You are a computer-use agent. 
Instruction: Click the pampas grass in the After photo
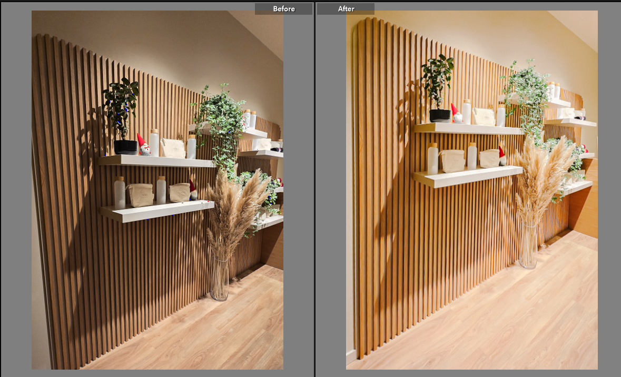[x=543, y=174]
